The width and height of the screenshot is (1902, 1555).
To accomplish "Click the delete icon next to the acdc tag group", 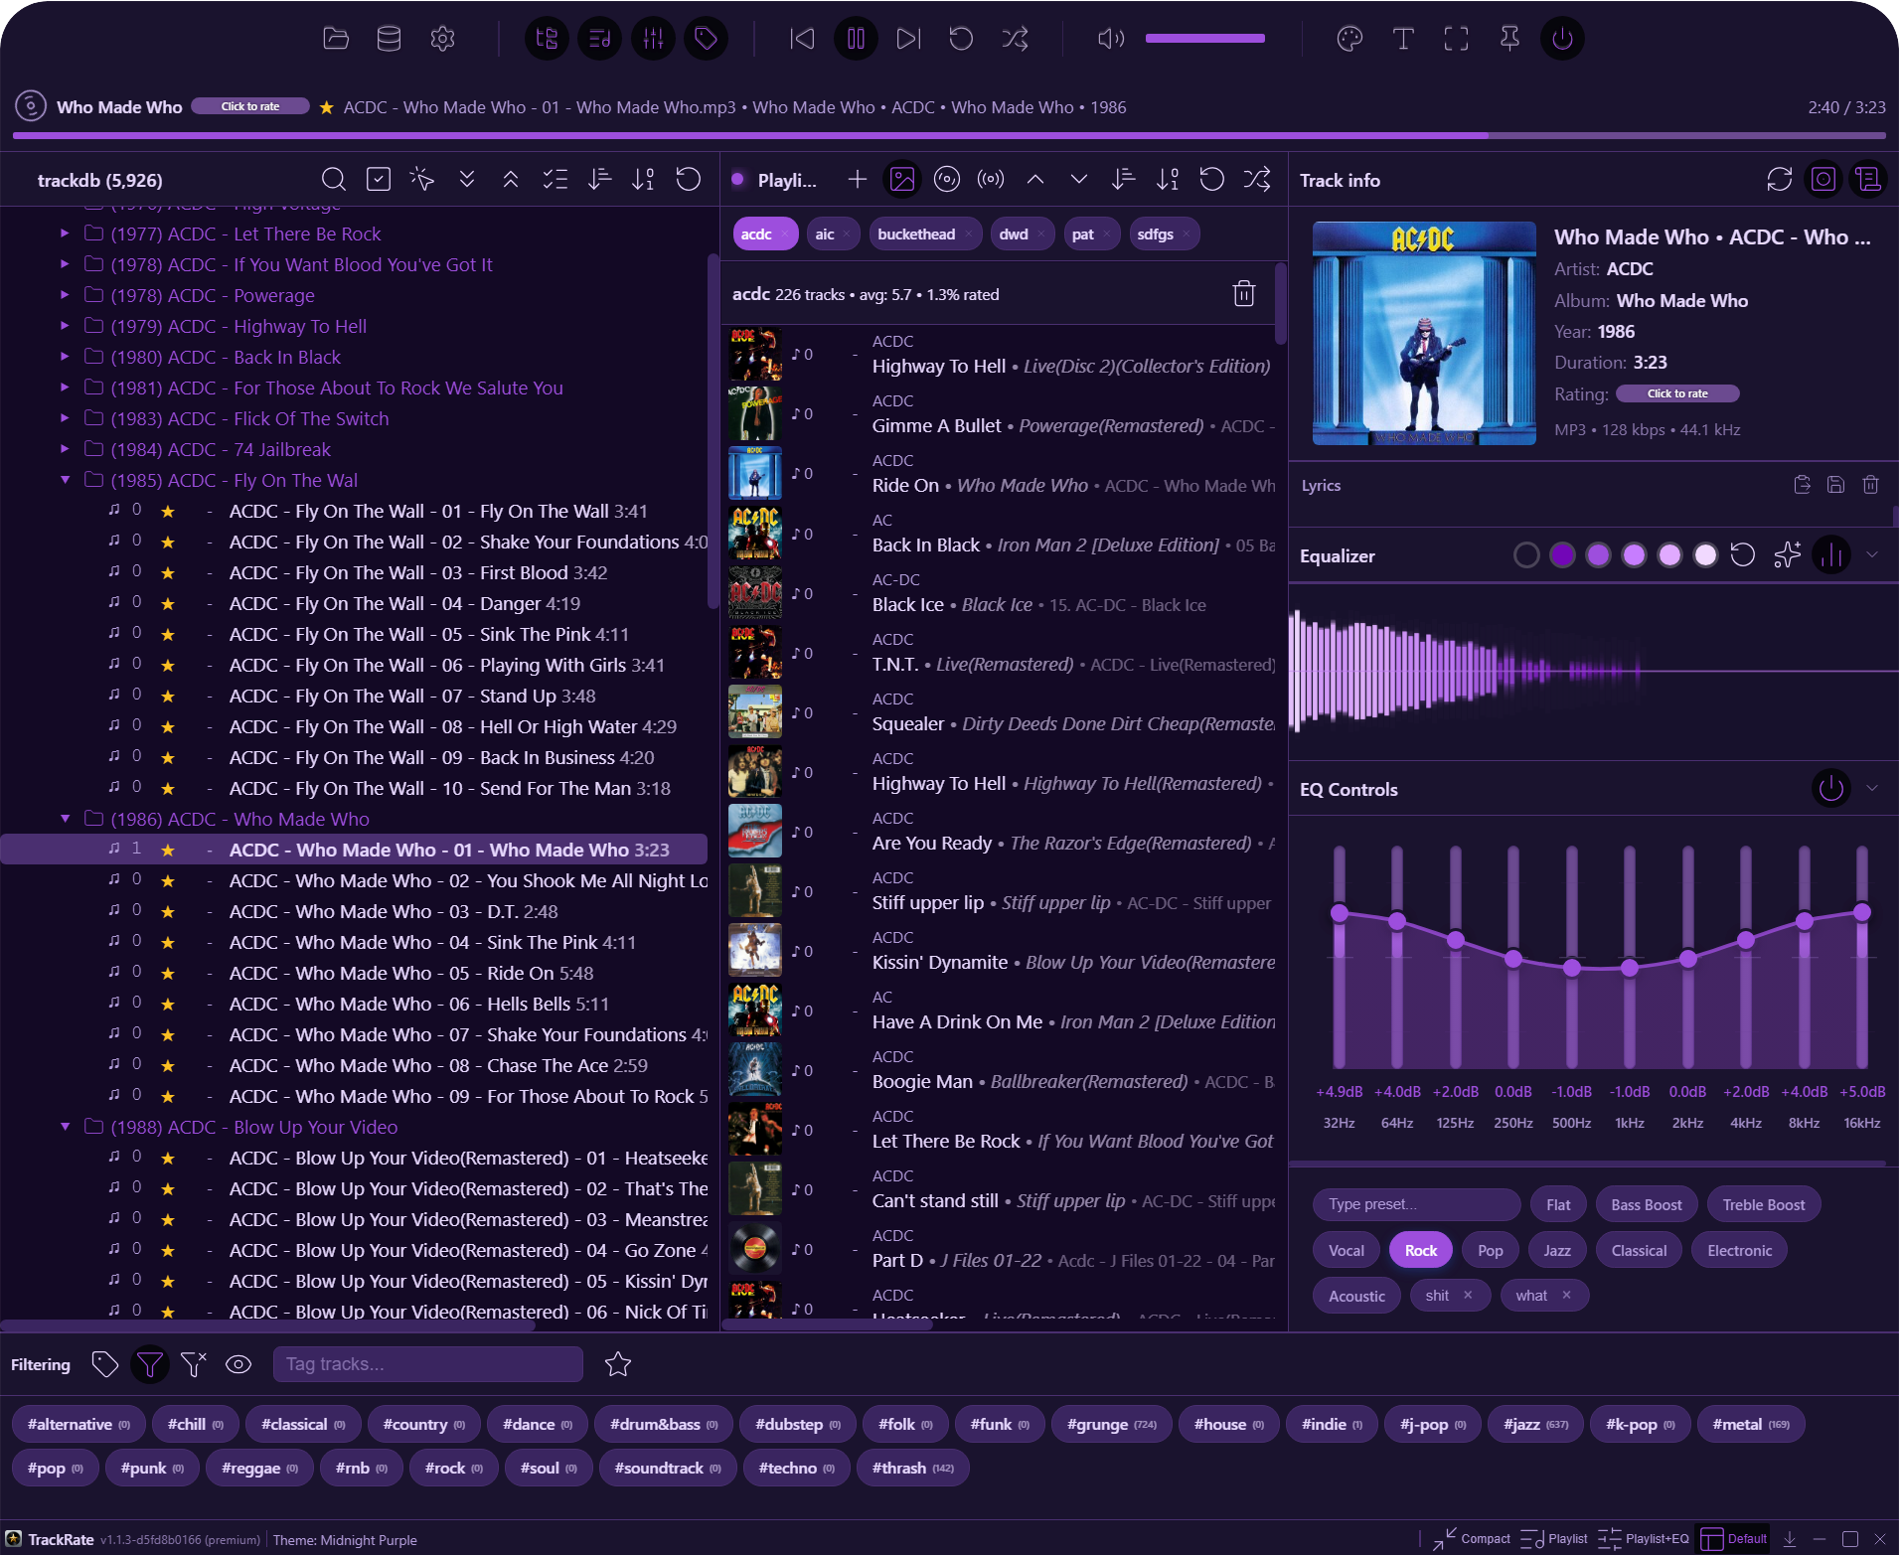I will (x=1243, y=293).
